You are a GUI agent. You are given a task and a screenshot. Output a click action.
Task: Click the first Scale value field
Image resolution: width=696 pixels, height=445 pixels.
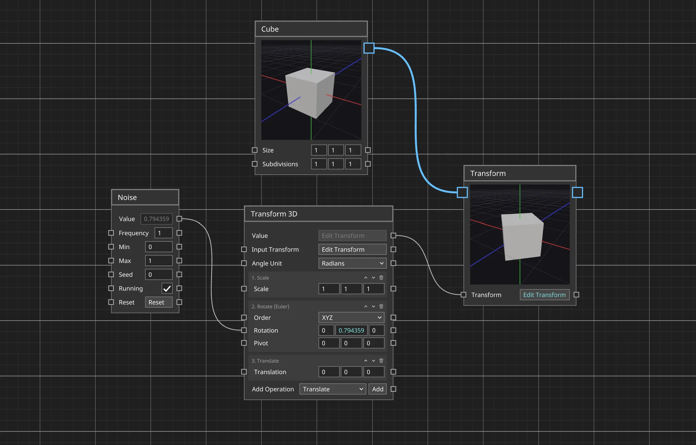point(329,289)
